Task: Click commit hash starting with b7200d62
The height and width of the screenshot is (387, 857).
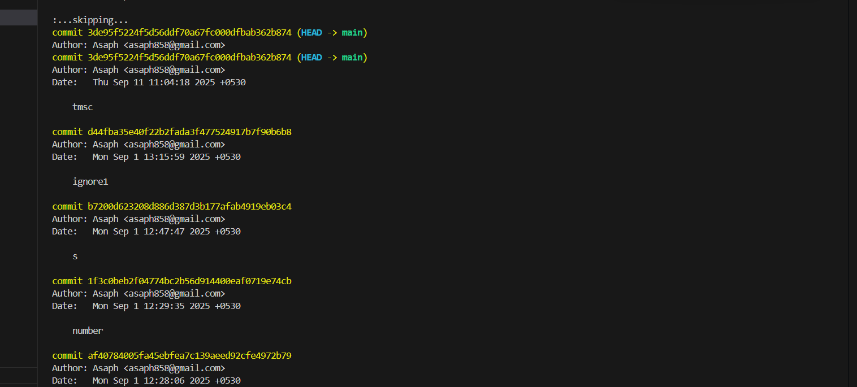Action: coord(189,207)
